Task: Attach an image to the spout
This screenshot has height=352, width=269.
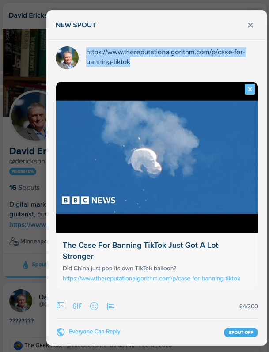Action: pos(61,306)
